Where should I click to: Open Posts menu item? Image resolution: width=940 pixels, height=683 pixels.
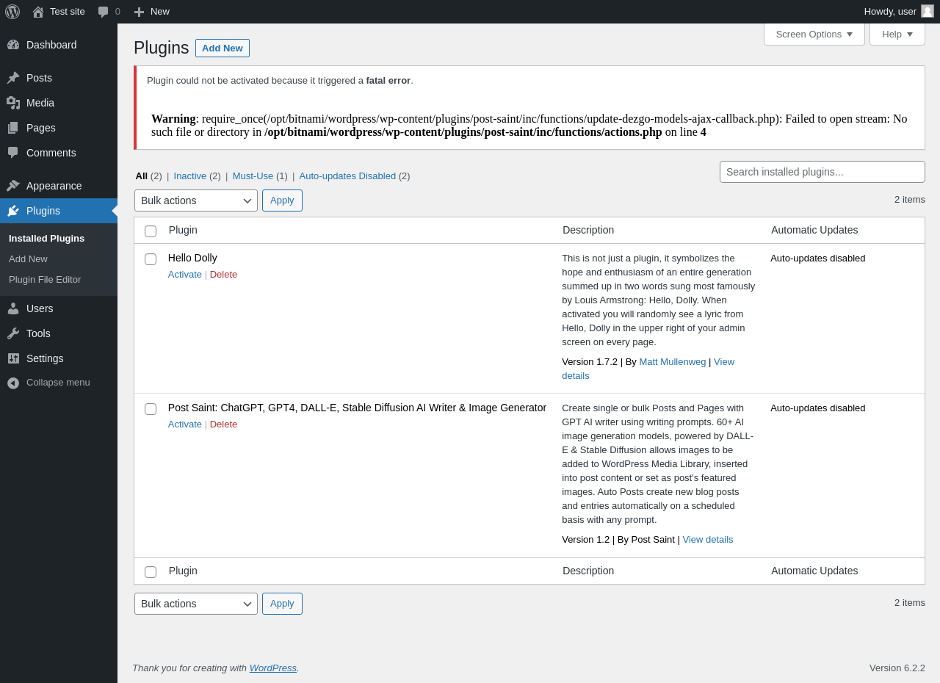[59, 78]
